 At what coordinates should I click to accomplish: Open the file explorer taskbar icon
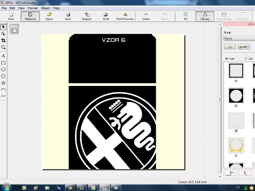47,188
